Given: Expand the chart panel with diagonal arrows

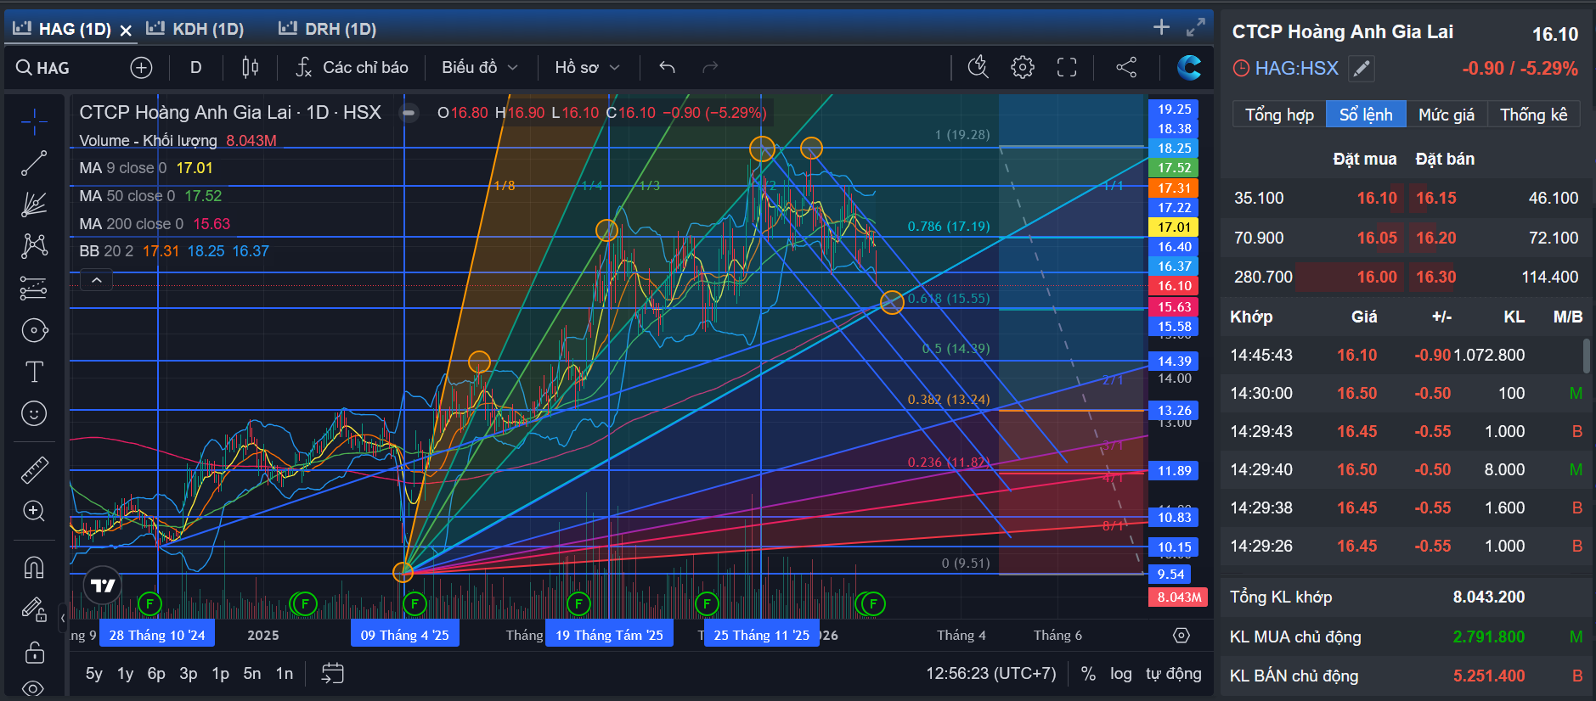Looking at the screenshot, I should [1196, 27].
